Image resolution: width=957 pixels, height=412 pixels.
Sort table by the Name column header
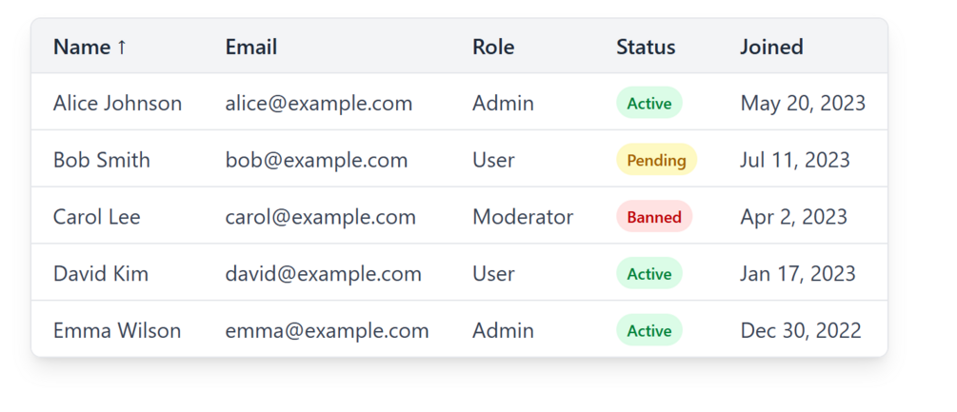click(82, 47)
